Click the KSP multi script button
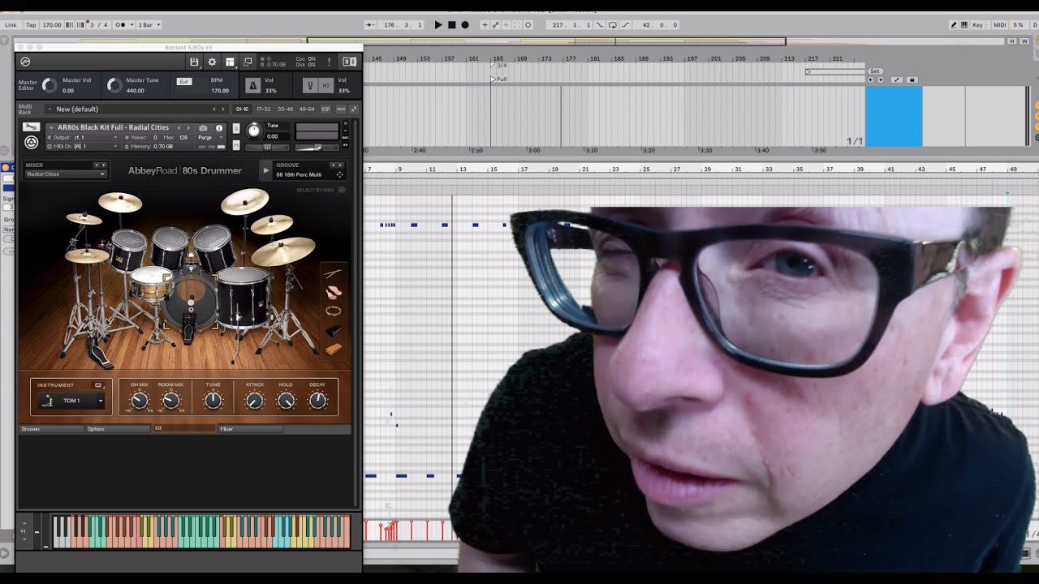This screenshot has height=584, width=1039. click(x=326, y=109)
